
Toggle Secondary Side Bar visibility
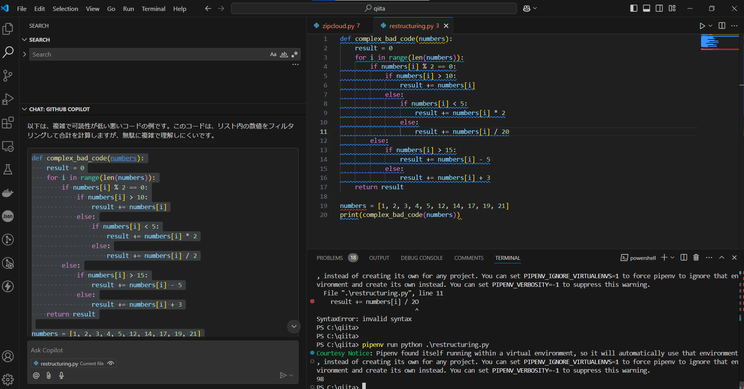click(x=659, y=9)
